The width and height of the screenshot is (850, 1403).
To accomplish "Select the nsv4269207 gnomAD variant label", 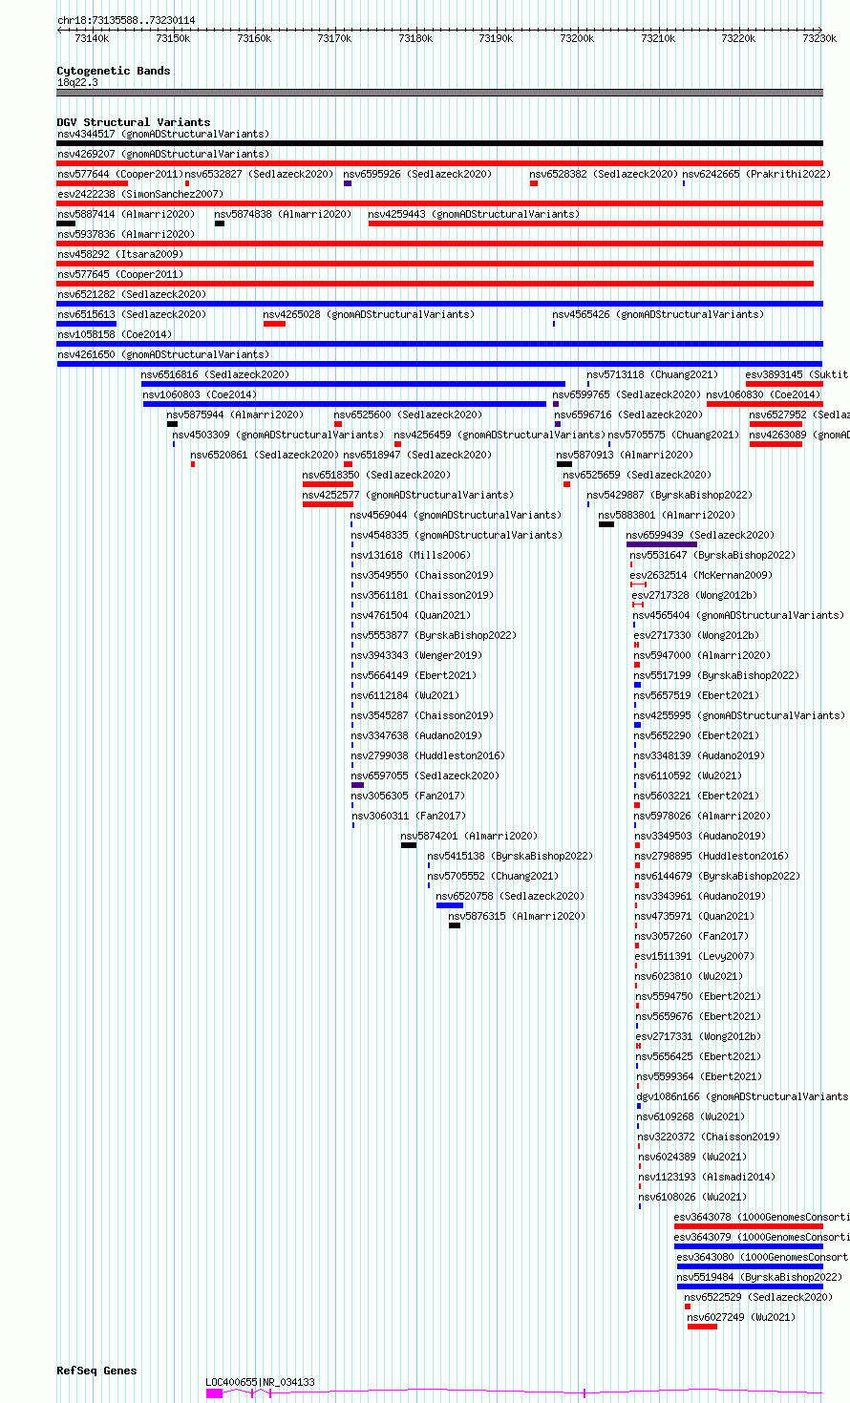I will (x=162, y=155).
